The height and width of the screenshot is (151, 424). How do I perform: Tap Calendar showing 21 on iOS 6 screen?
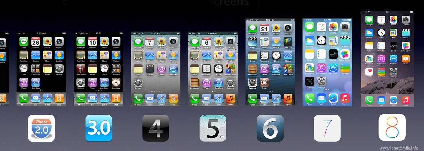(264, 28)
